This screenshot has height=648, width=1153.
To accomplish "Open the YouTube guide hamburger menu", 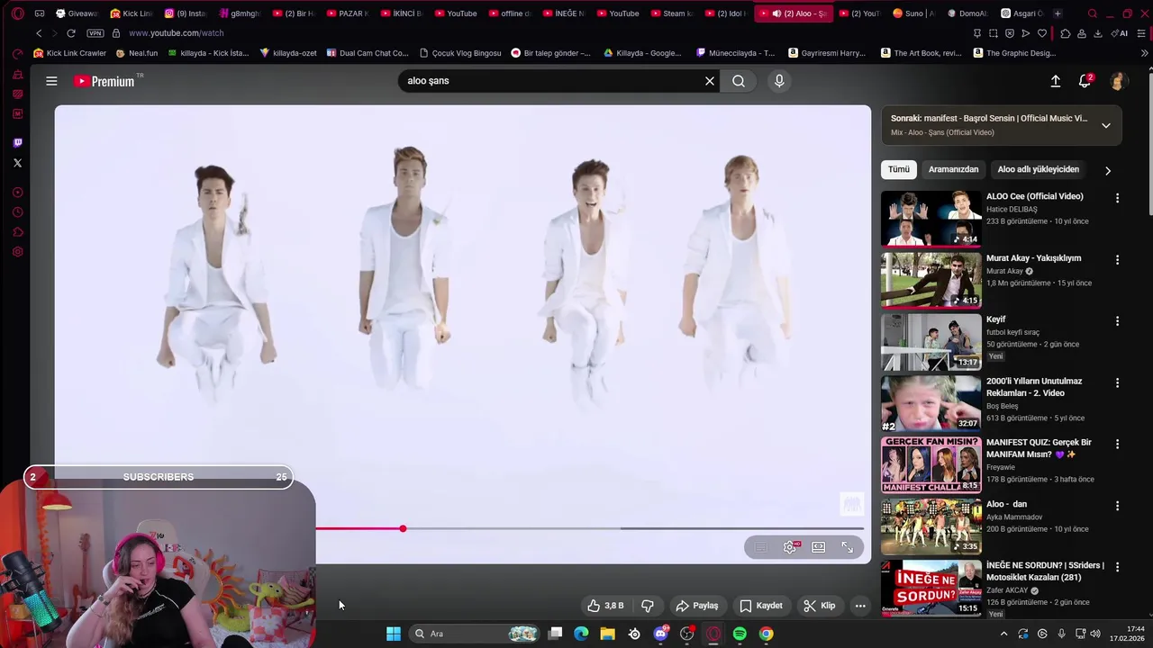I will (51, 81).
